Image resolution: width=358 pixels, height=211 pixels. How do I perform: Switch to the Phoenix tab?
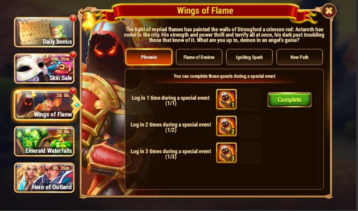pyautogui.click(x=149, y=57)
